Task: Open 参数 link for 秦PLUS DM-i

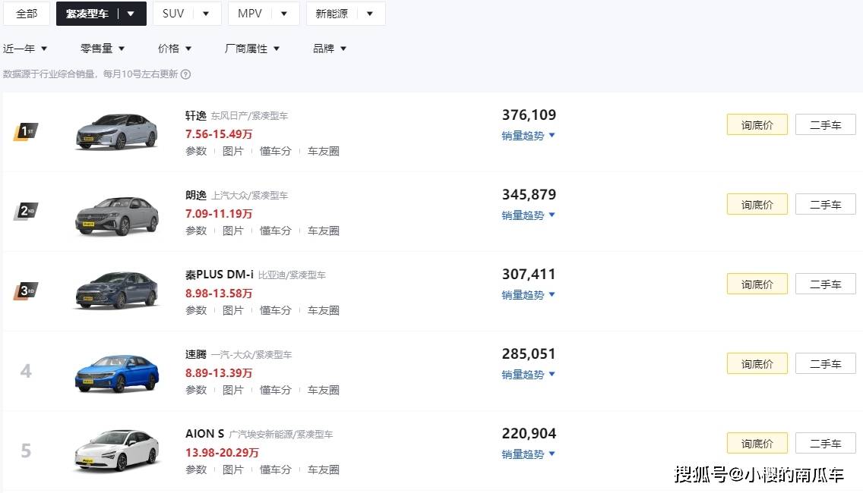Action: [x=196, y=310]
